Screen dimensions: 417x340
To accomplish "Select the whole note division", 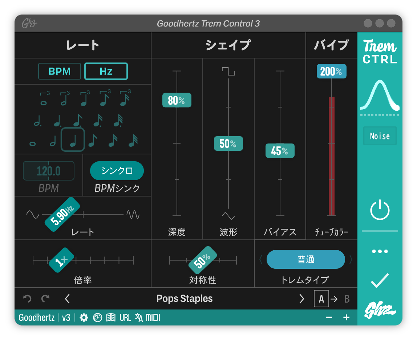I will click(x=32, y=144).
